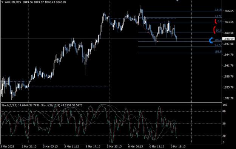
Task: Click the 1838.70 price axis label
Action: pyautogui.click(x=228, y=76)
